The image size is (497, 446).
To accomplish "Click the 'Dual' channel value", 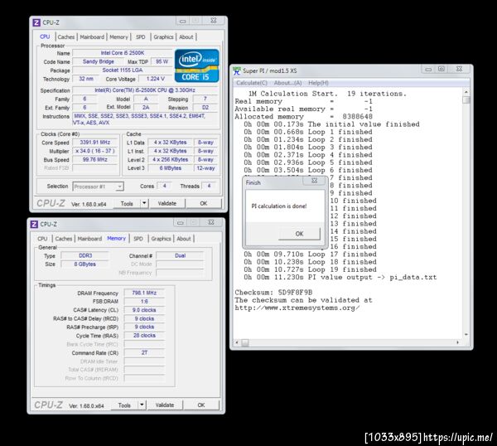I will click(180, 255).
